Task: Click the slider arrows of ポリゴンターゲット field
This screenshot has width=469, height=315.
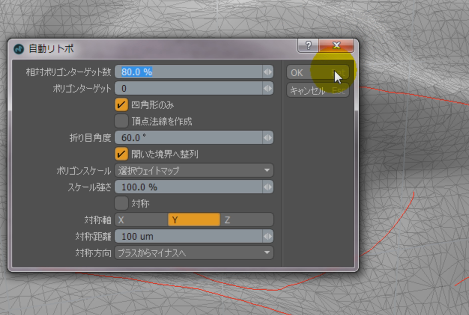Action: 268,89
